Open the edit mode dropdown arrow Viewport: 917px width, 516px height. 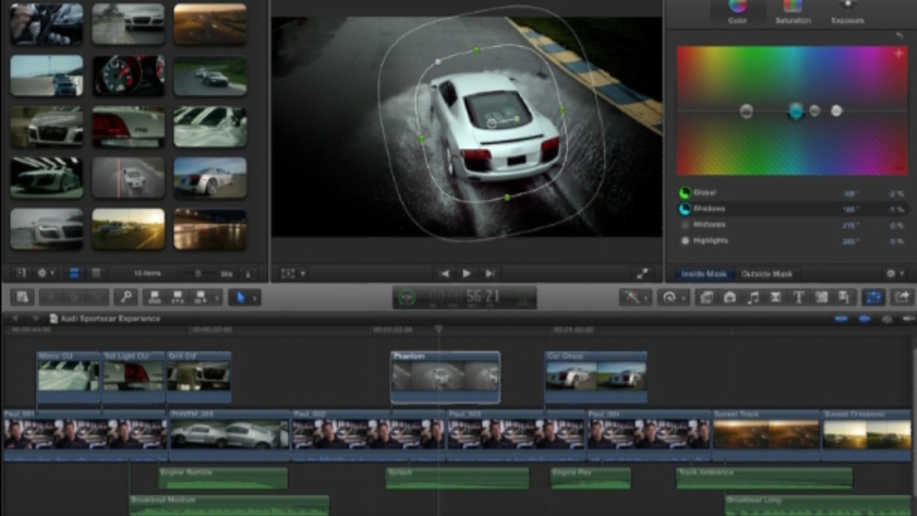(x=216, y=297)
